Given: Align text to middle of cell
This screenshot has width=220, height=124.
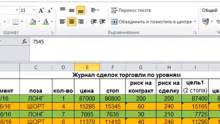Looking at the screenshot, I should 71,10.
